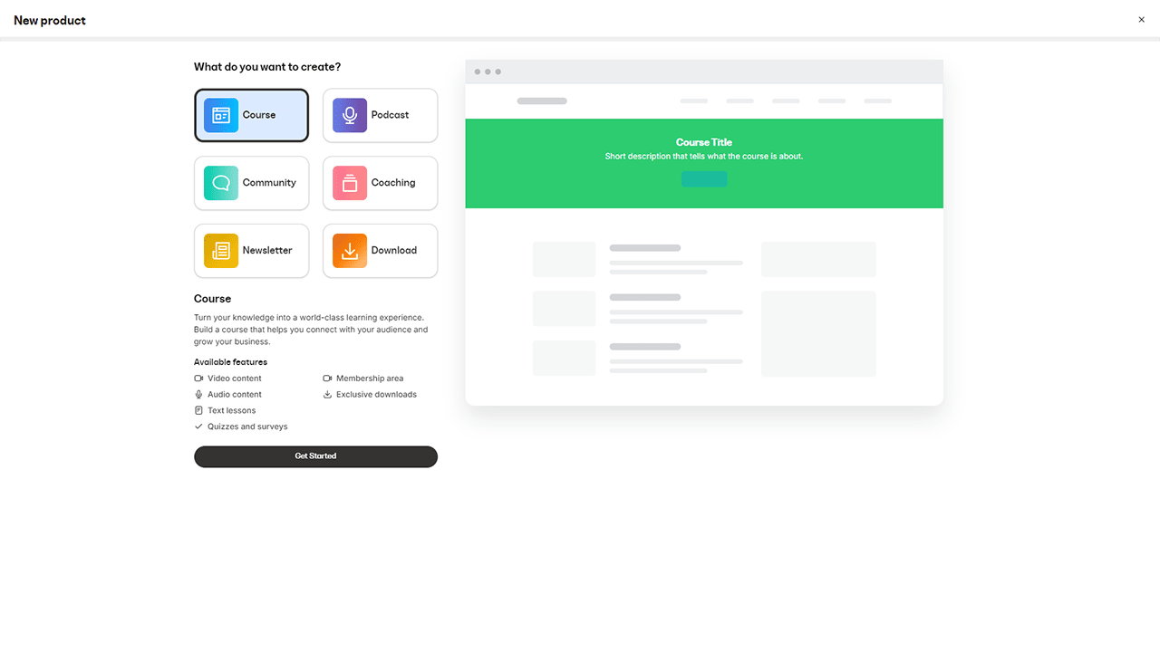Click the yellow Newsletter icon
Image resolution: width=1160 pixels, height=652 pixels.
(221, 251)
